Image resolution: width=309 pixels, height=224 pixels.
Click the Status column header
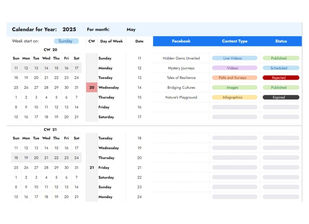click(x=281, y=41)
